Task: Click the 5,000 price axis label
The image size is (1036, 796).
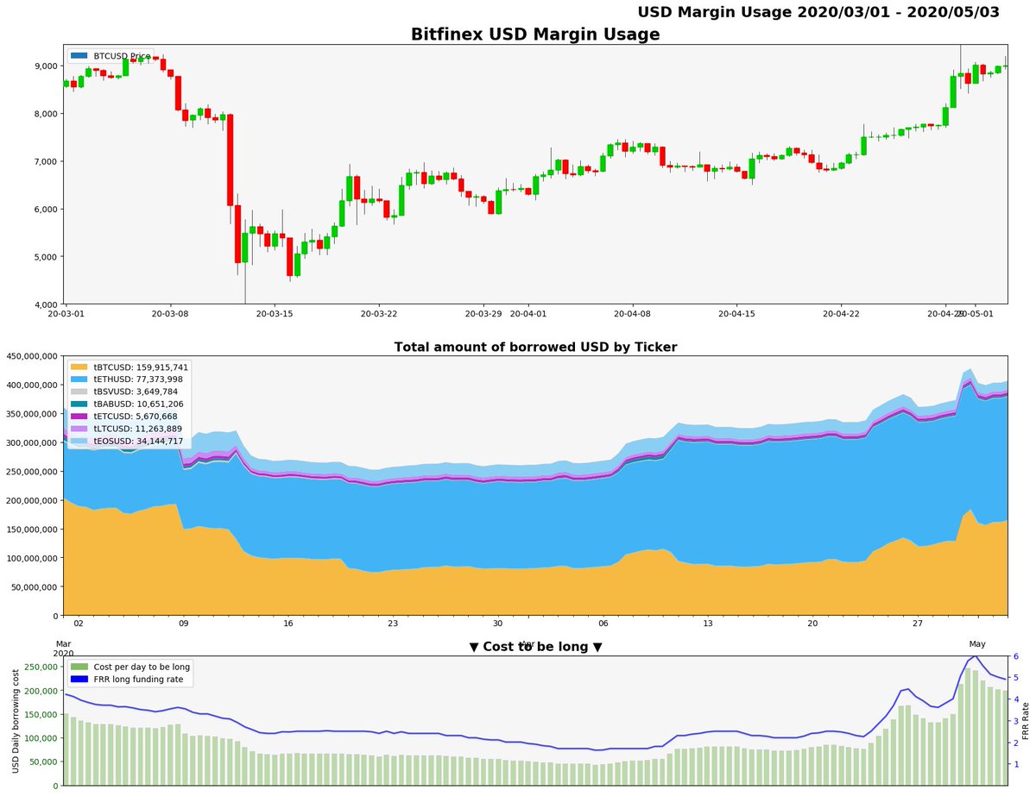Action: coord(44,257)
